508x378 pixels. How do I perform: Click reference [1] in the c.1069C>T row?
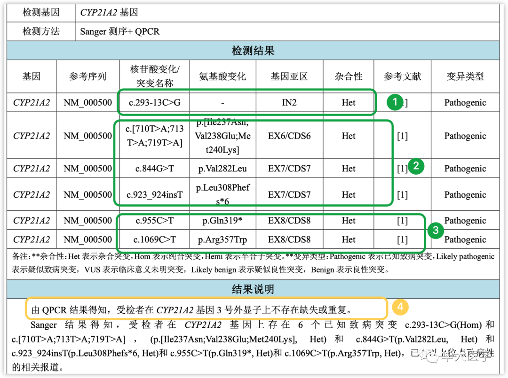(402, 240)
